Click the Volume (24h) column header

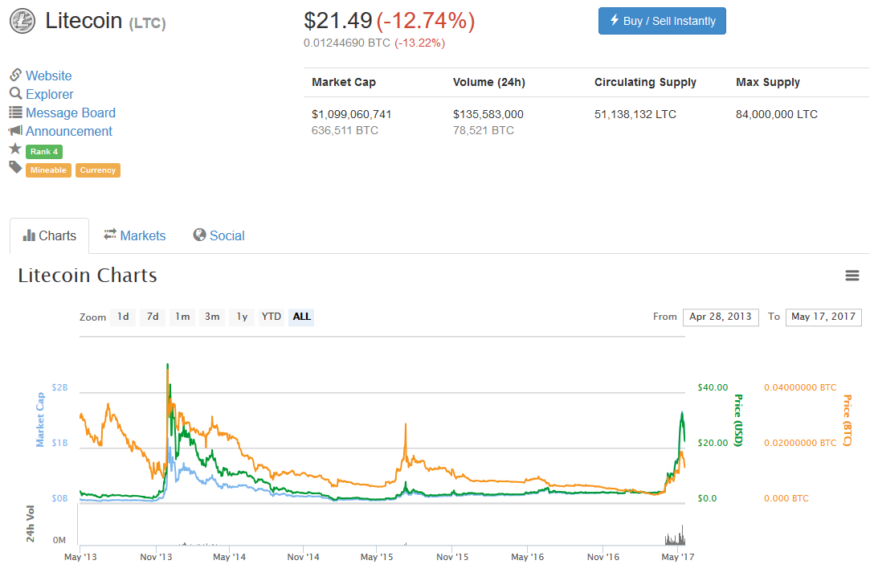click(x=488, y=82)
